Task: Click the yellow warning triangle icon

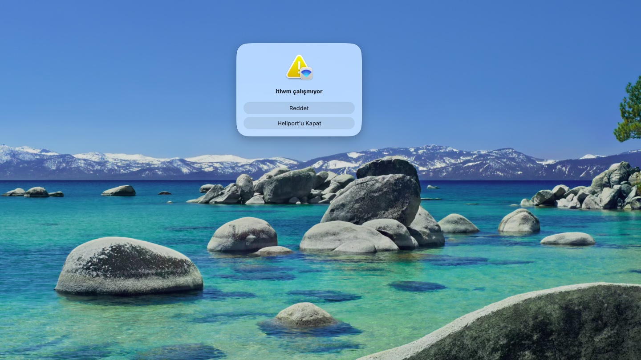Action: tap(296, 67)
